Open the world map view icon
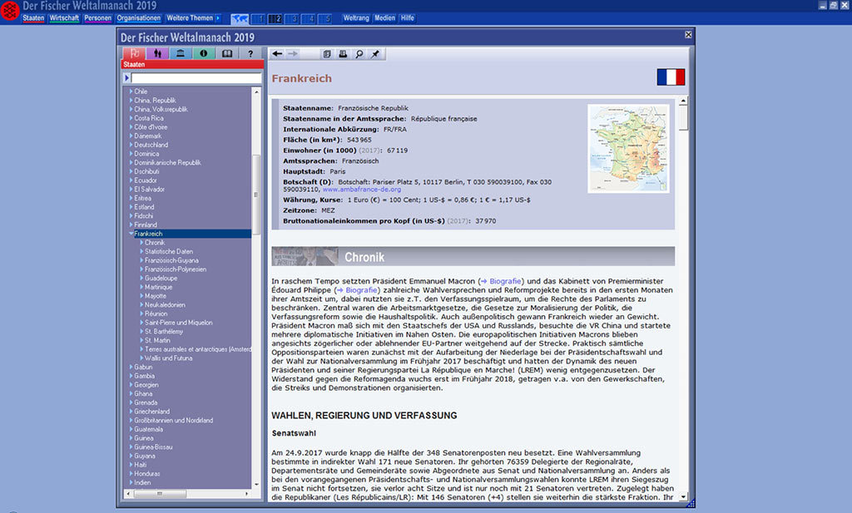 pyautogui.click(x=240, y=19)
